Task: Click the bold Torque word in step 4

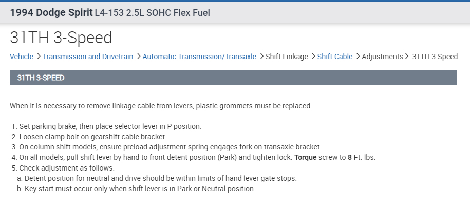Action: coord(306,157)
